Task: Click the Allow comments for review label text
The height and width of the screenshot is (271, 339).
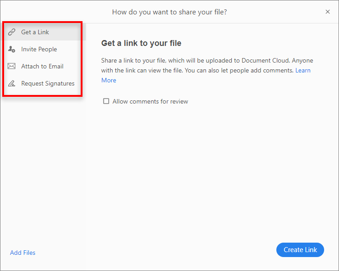Action: pos(150,101)
